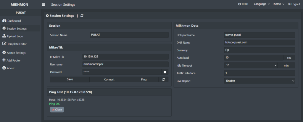Open the Language dropdown

click(262, 4)
